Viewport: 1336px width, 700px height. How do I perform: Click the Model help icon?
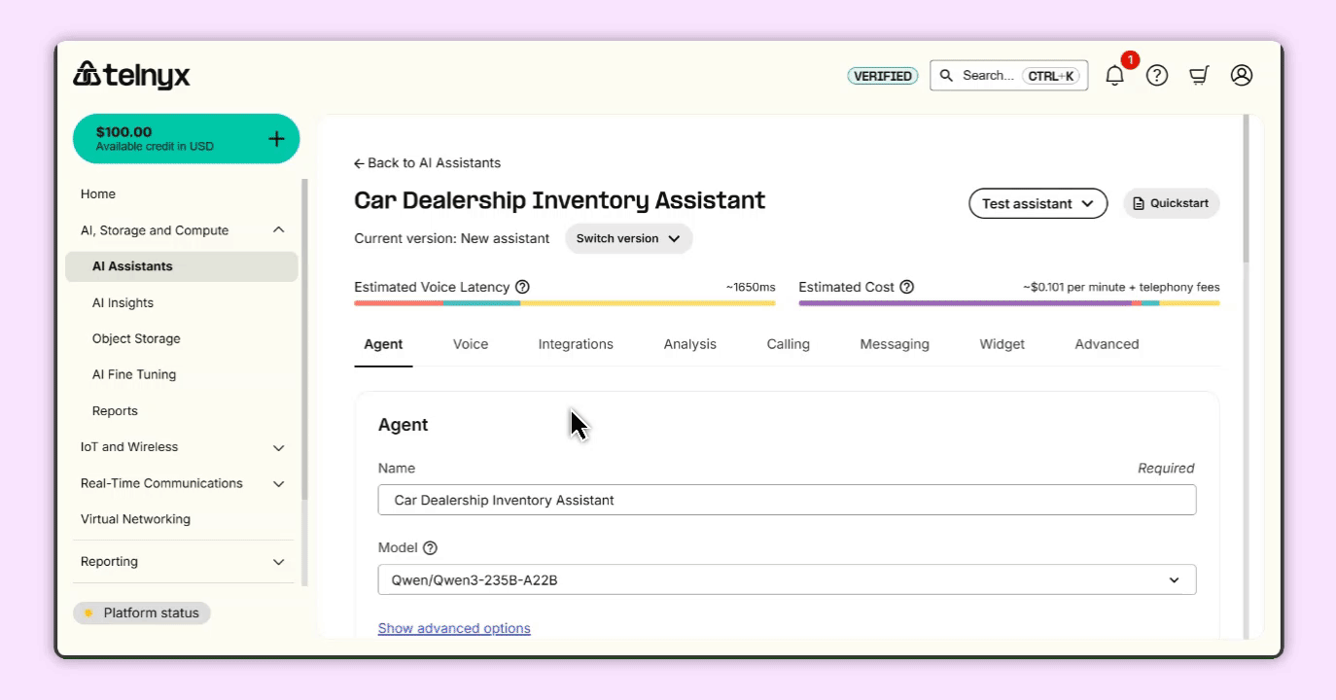(x=428, y=547)
